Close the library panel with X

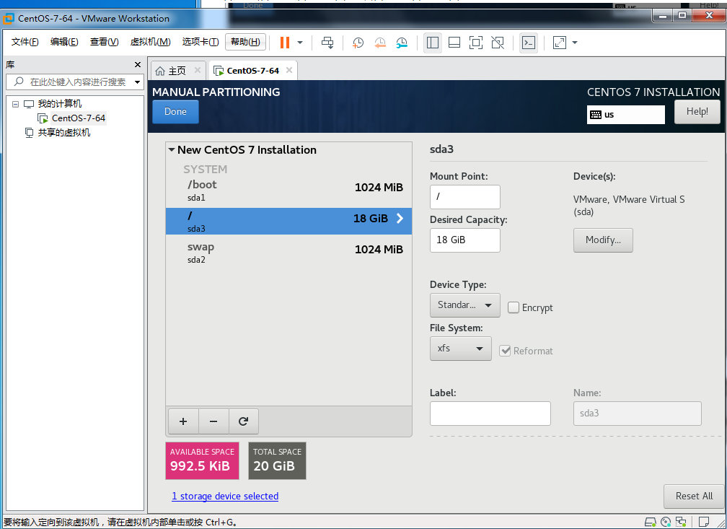point(137,64)
